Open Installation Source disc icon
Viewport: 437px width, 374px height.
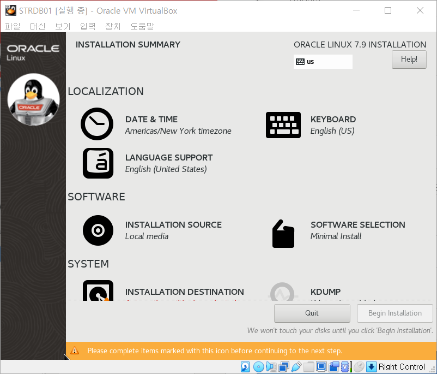click(x=98, y=230)
